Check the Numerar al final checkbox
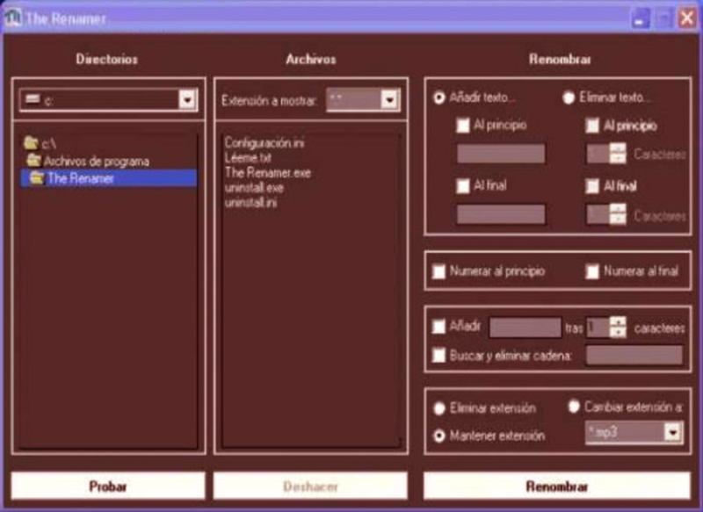Screen dimensions: 703x512 pyautogui.click(x=592, y=271)
